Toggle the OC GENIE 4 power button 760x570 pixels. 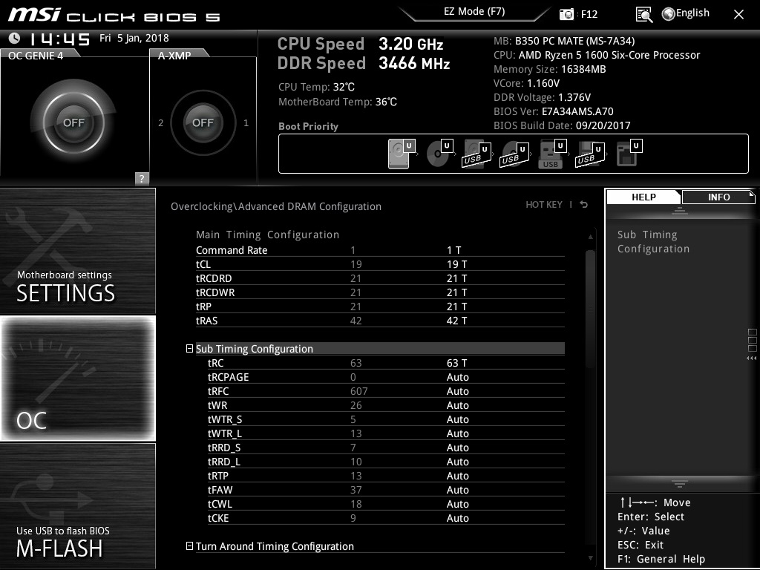click(x=73, y=122)
